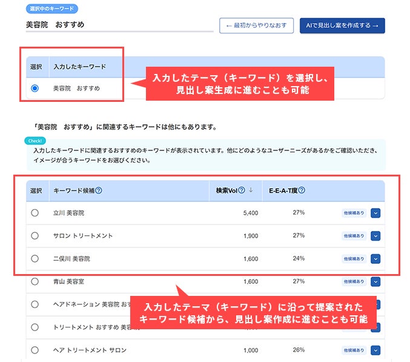The height and width of the screenshot is (362, 410).
Task: Select the 二俣川 美容院 radio button
Action: coord(35,258)
